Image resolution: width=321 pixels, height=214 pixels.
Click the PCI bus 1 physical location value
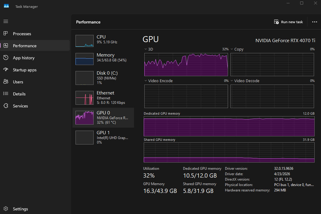click(294, 185)
